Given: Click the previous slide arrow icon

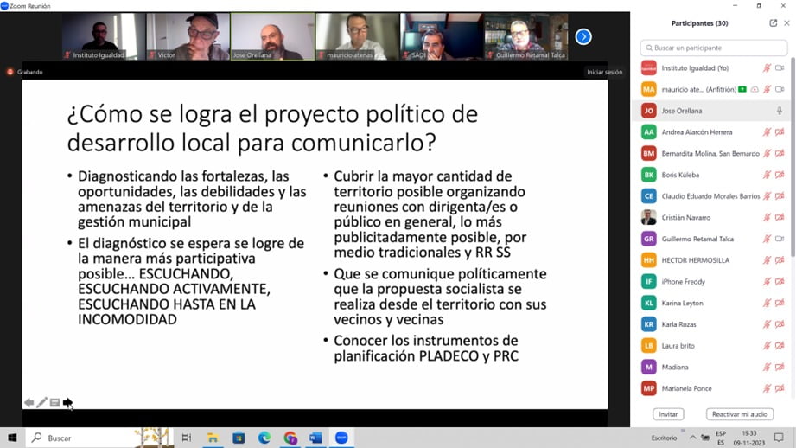Looking at the screenshot, I should point(29,403).
